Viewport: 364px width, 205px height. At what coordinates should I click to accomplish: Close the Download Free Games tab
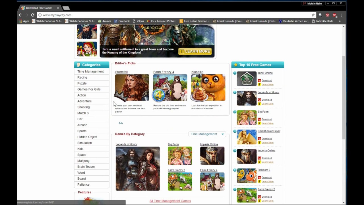pyautogui.click(x=58, y=8)
